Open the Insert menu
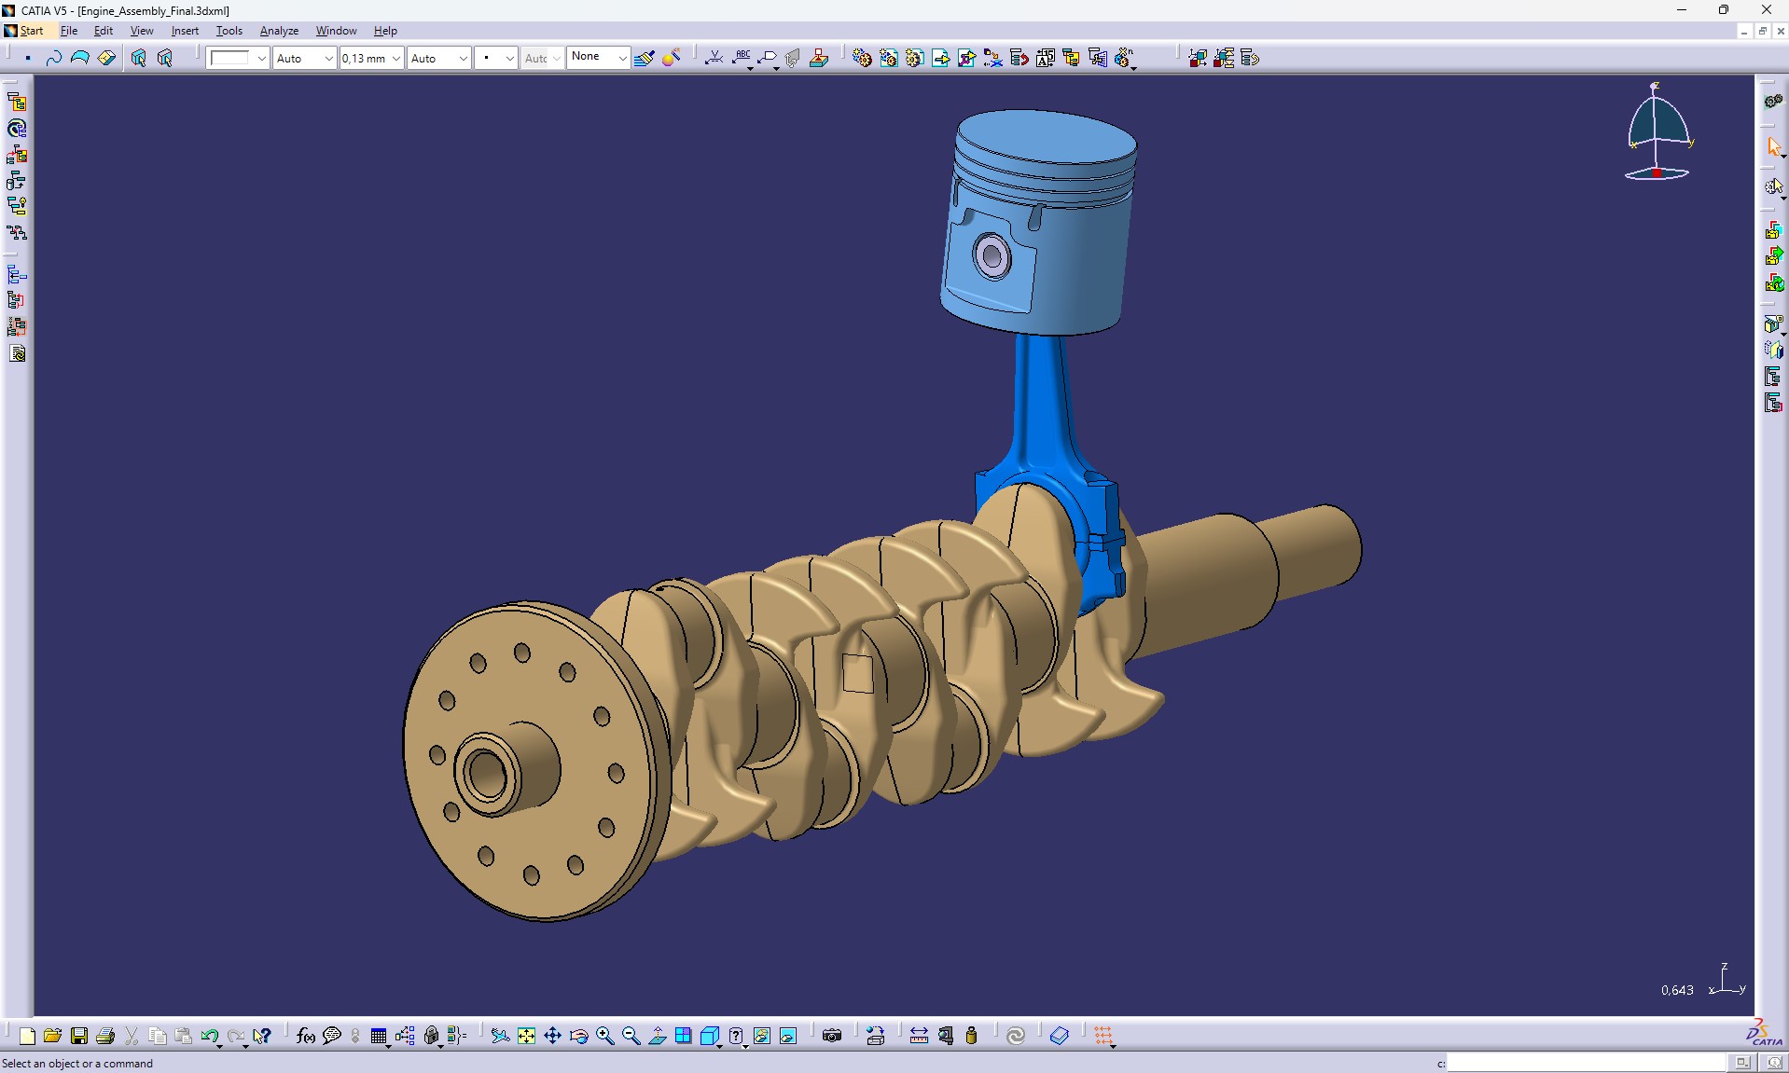 [x=185, y=31]
